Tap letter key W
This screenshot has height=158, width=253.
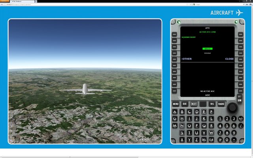coord(211,133)
